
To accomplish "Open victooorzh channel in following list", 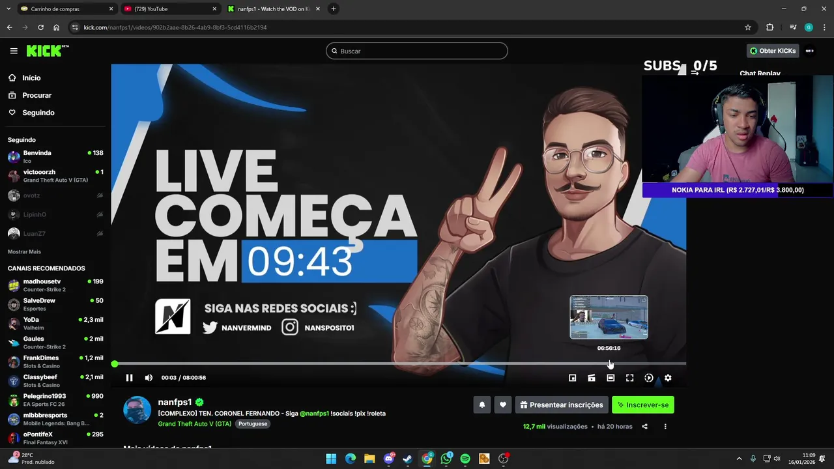I will pyautogui.click(x=55, y=176).
